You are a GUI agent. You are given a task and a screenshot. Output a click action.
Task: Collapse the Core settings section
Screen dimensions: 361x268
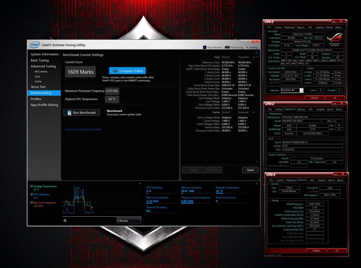pyautogui.click(x=254, y=57)
